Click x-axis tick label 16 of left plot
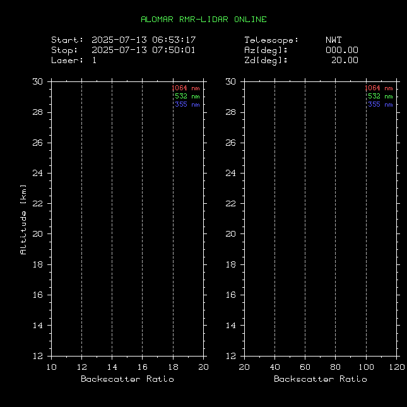407x407 pixels. [x=143, y=367]
